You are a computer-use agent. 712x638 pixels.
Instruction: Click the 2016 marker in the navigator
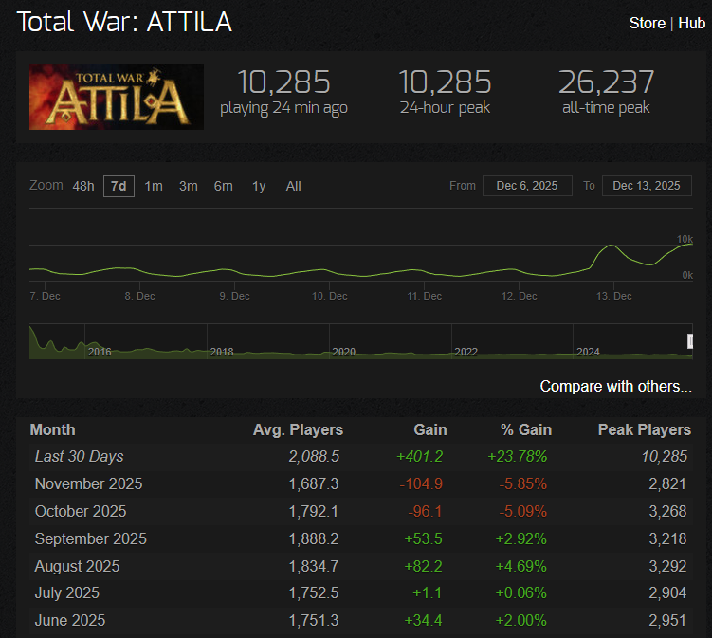[x=100, y=352]
